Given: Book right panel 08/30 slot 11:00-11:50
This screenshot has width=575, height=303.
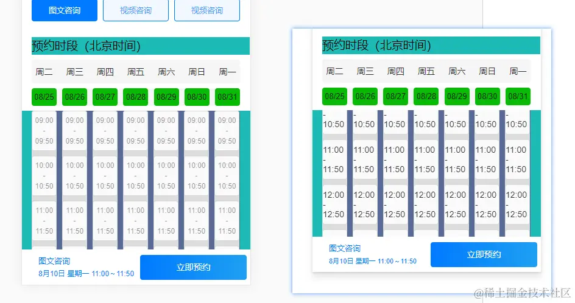Looking at the screenshot, I should pos(487,159).
